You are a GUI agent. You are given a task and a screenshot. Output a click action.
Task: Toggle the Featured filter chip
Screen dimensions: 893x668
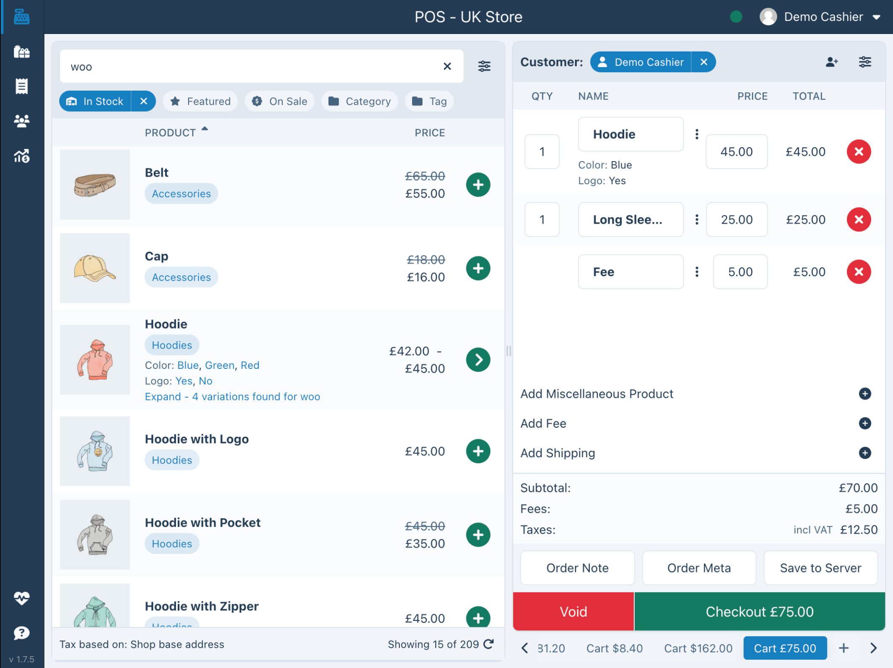[200, 101]
